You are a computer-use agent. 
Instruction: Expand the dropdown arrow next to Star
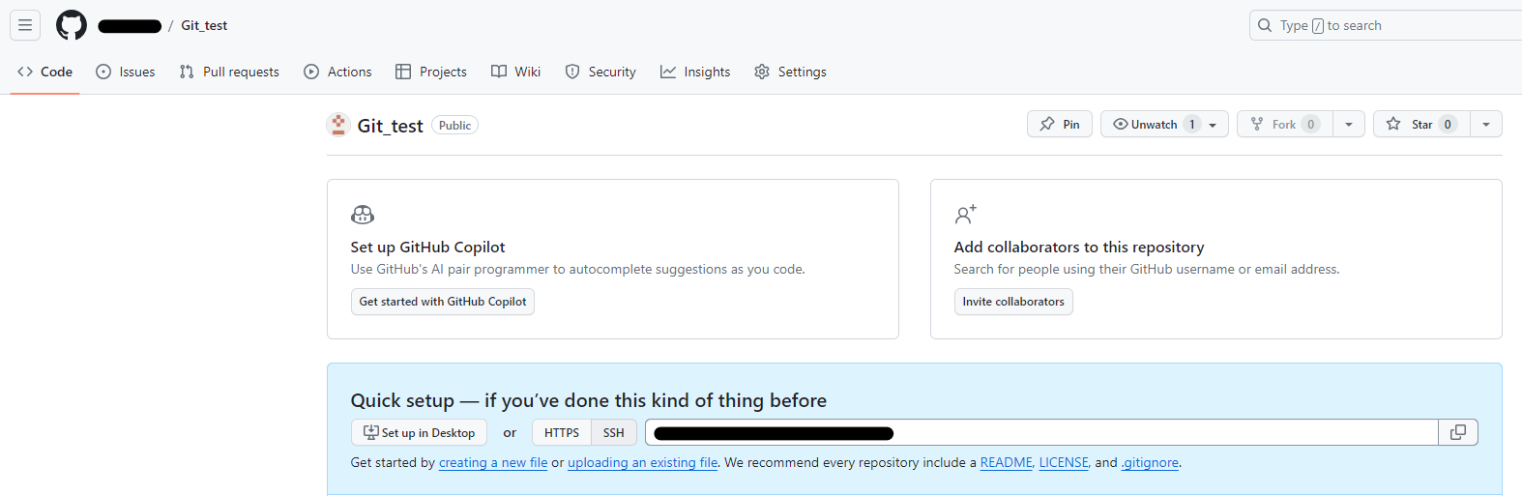point(1486,124)
